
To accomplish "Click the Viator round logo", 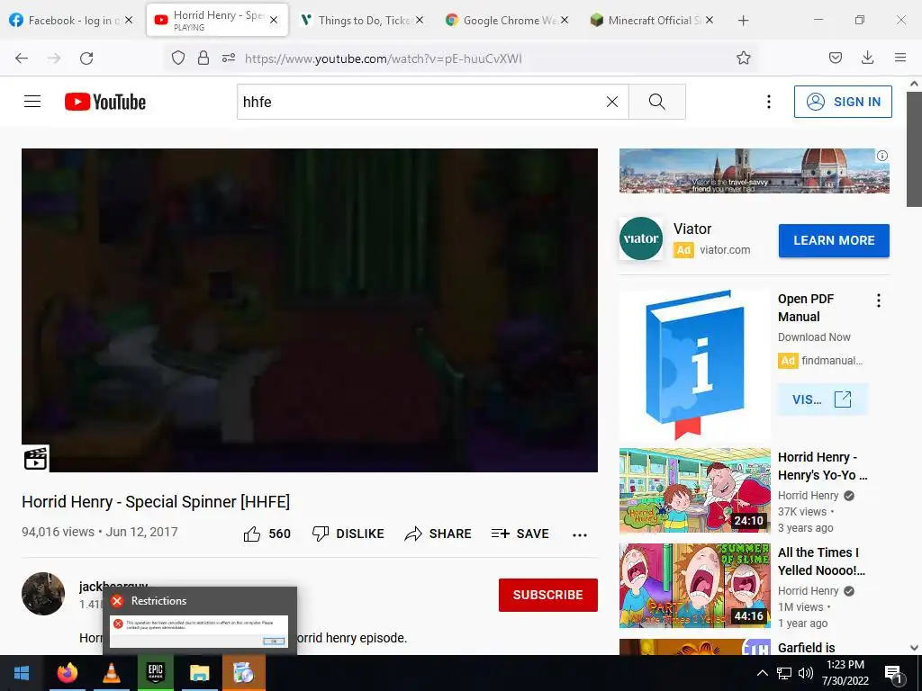I will (x=641, y=238).
